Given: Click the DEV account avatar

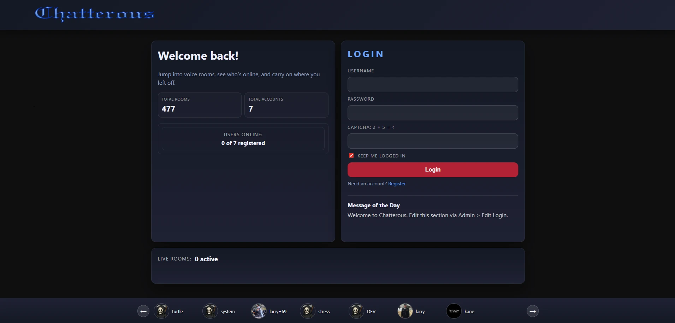Looking at the screenshot, I should click(x=356, y=311).
